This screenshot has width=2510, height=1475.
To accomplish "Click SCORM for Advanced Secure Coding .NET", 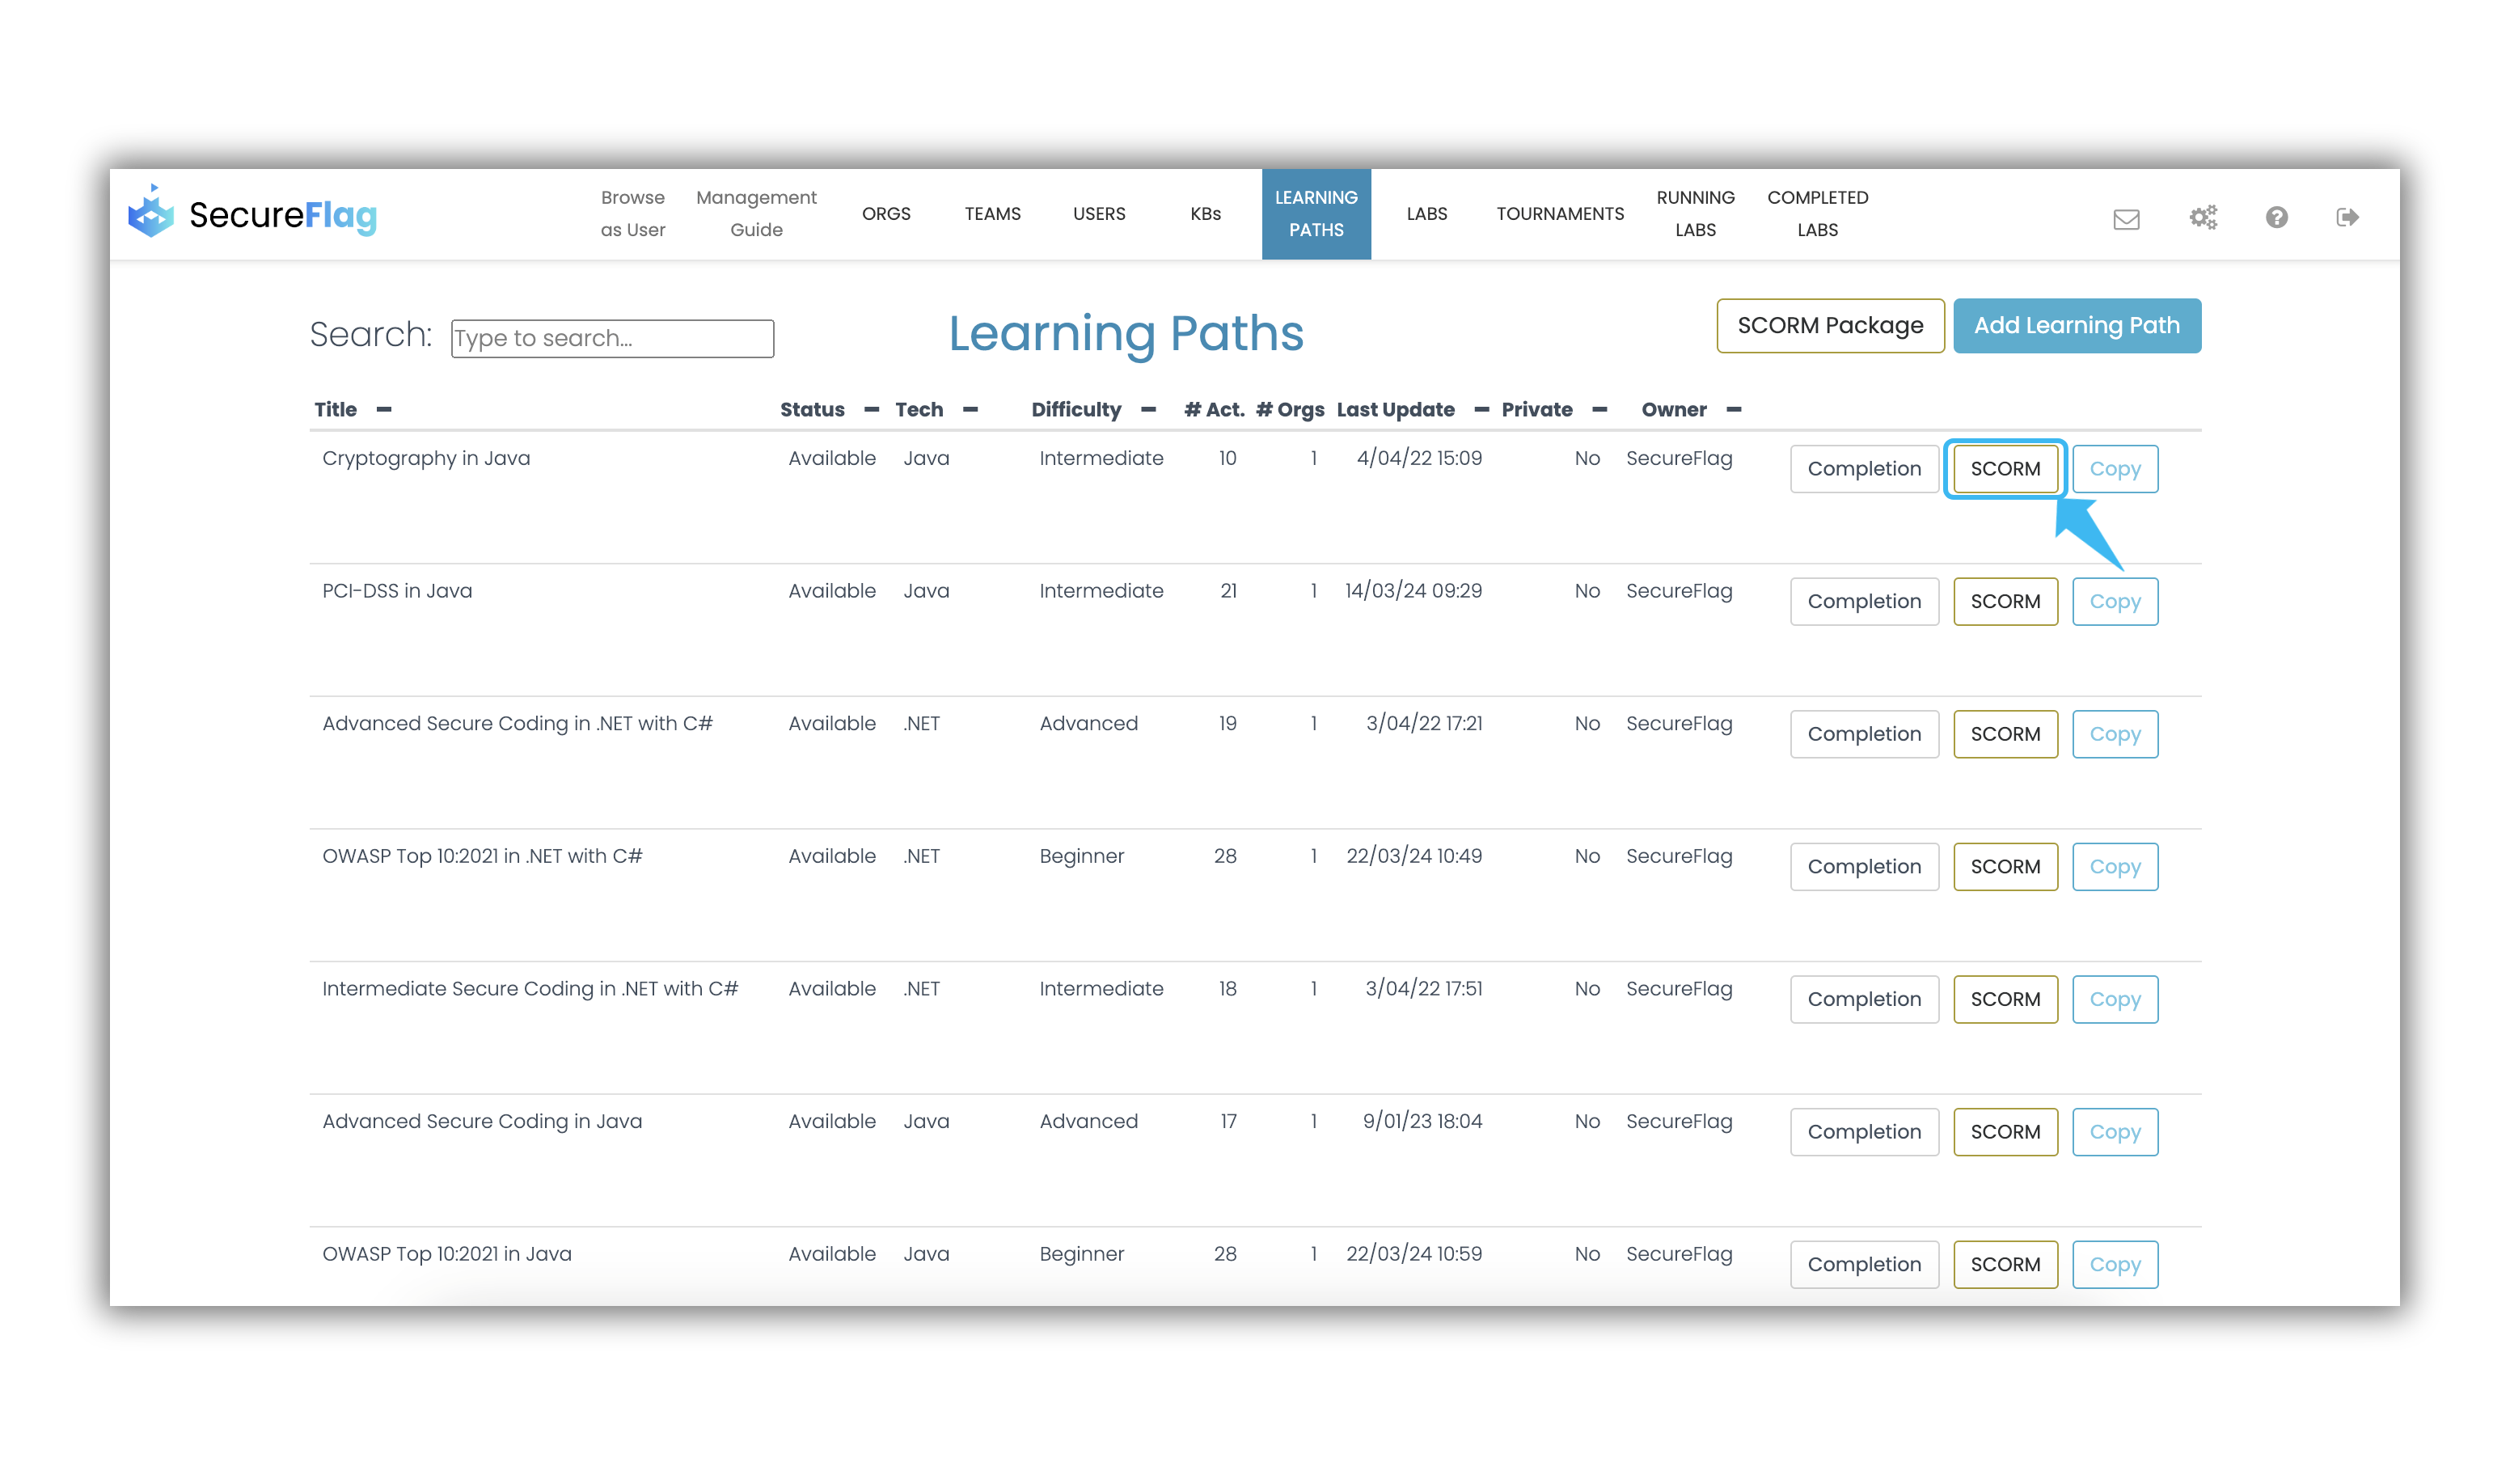I will click(2005, 734).
